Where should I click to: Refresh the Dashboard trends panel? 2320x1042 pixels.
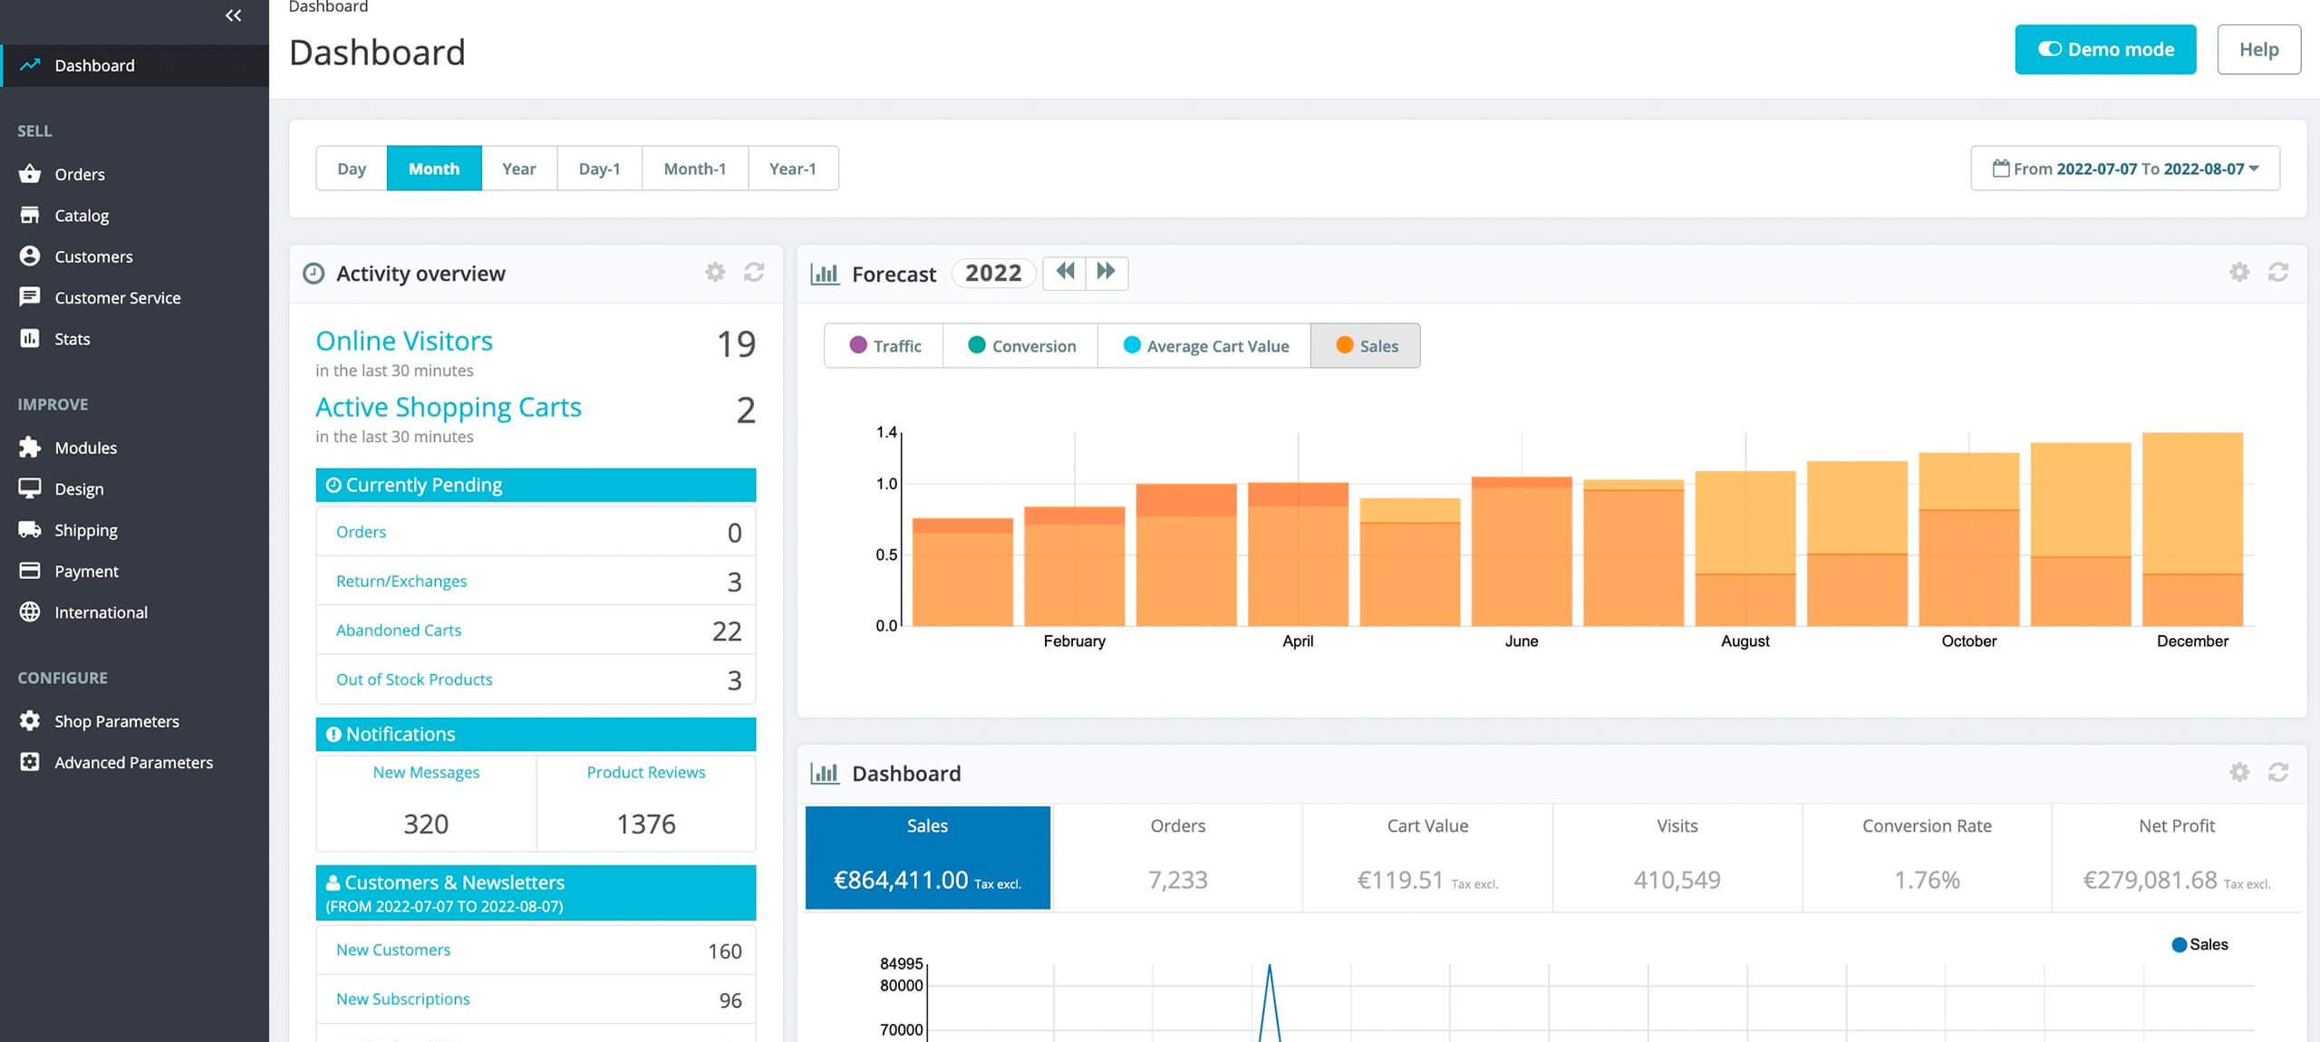click(2278, 773)
